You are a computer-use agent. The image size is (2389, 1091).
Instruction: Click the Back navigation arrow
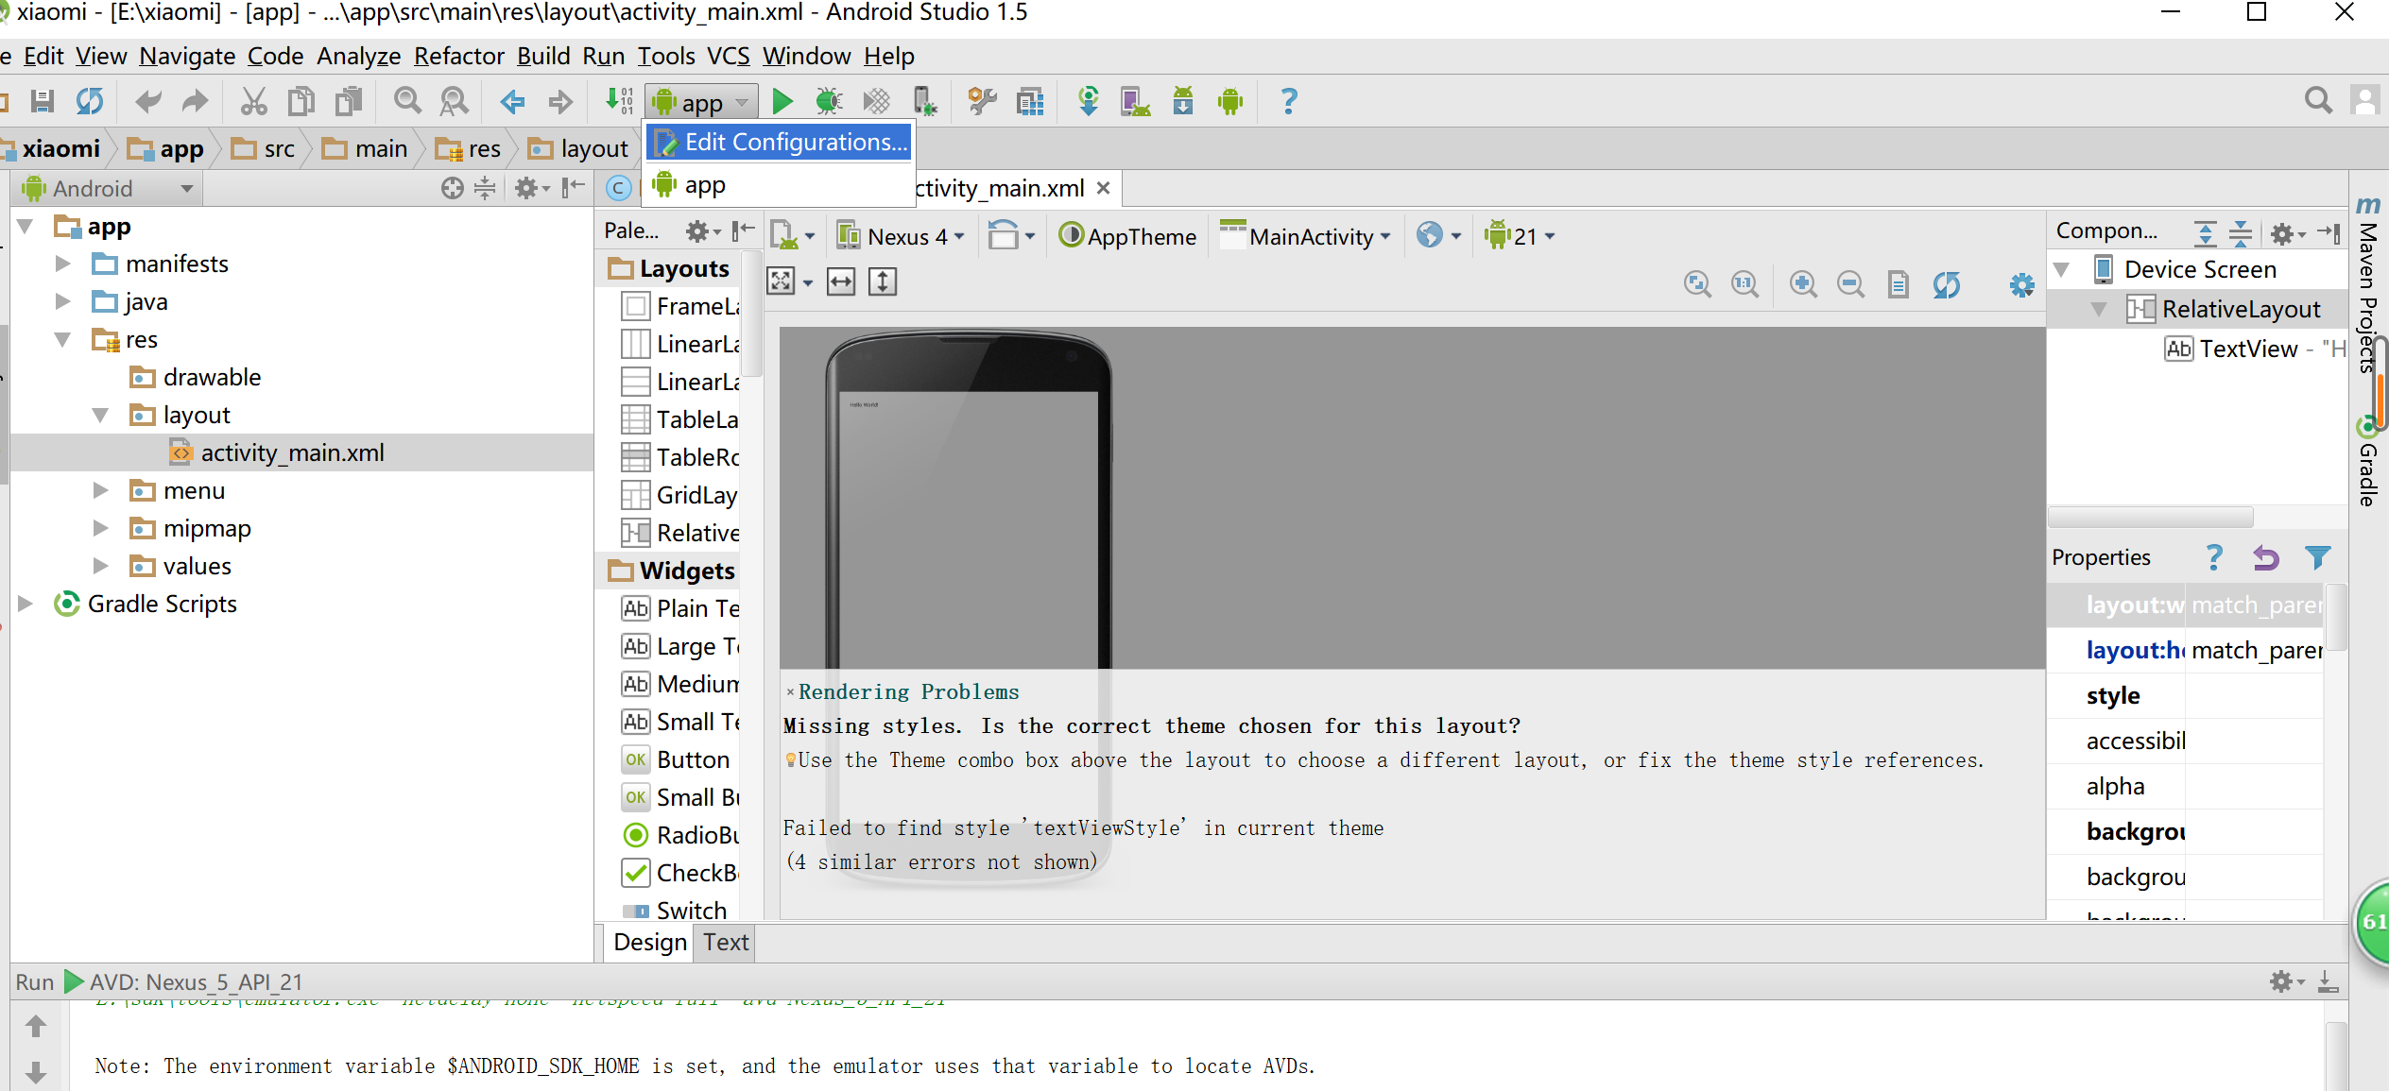[x=512, y=101]
